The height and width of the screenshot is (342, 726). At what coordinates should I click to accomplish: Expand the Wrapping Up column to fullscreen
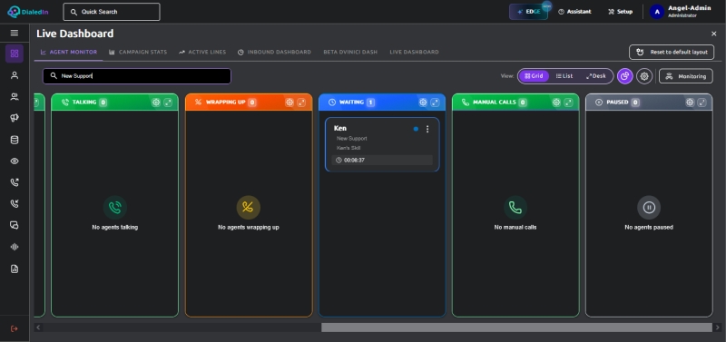(x=301, y=103)
